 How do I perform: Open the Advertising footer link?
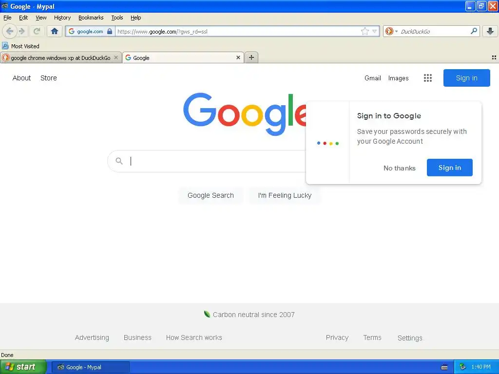coord(92,337)
